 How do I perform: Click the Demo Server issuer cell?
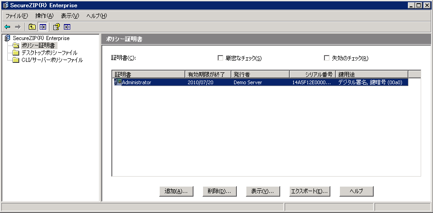pyautogui.click(x=248, y=82)
